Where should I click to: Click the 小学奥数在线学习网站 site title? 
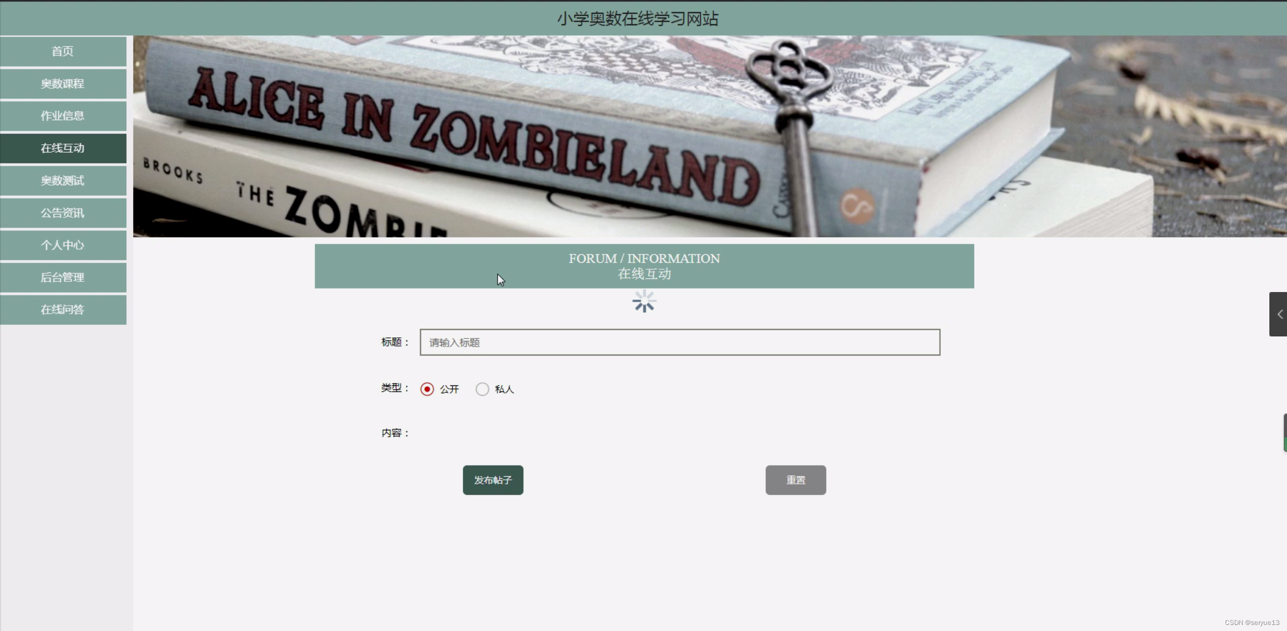(638, 19)
